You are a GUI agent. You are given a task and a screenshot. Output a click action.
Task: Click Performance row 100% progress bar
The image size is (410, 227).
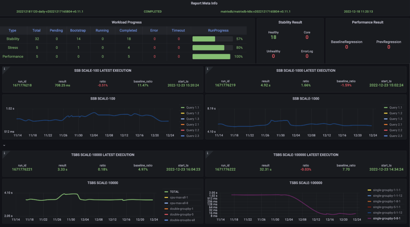pyautogui.click(x=213, y=57)
